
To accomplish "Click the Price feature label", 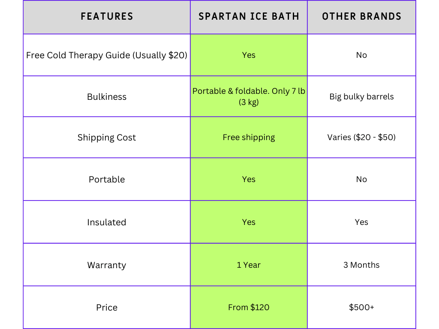I will tap(107, 308).
